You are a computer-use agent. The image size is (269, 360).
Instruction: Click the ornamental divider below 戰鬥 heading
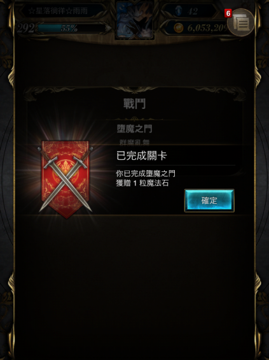(135, 119)
